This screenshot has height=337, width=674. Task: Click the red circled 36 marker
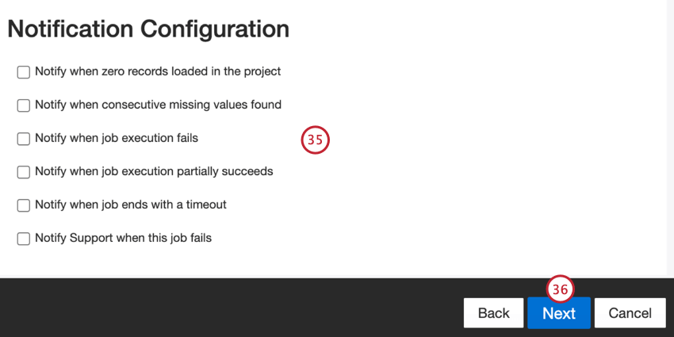point(560,290)
